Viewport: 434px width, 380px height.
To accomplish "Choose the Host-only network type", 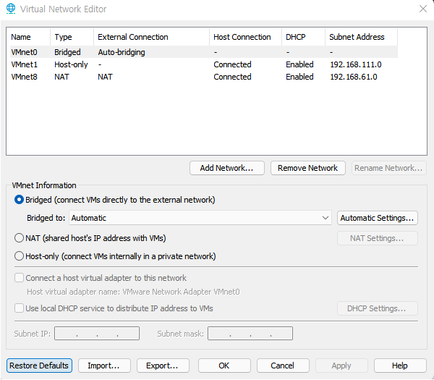I will click(x=19, y=256).
